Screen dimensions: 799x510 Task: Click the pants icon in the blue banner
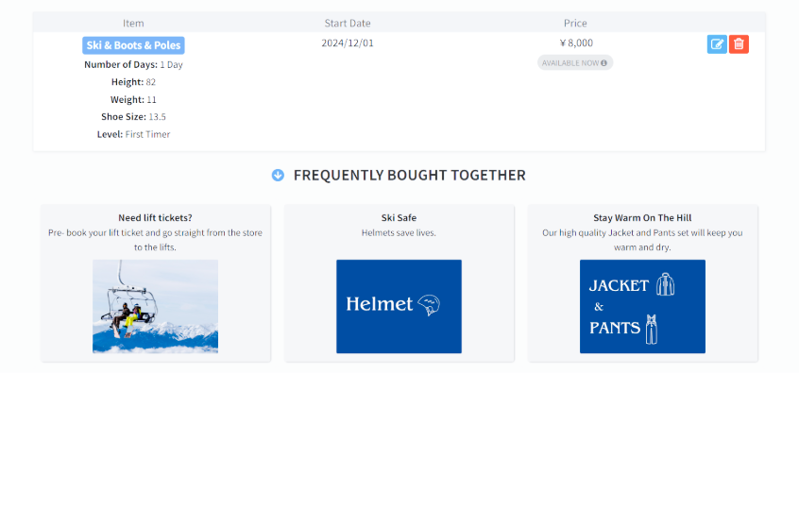(x=652, y=329)
